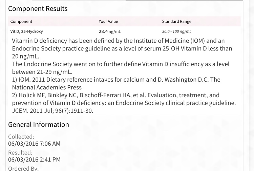Click the Collected label

coord(21,137)
